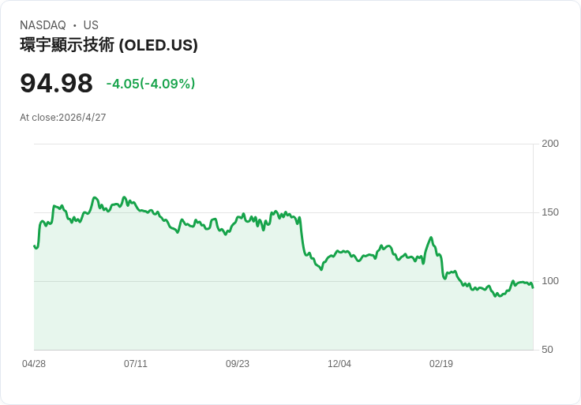Click the 150 horizontal gridline

[283, 212]
